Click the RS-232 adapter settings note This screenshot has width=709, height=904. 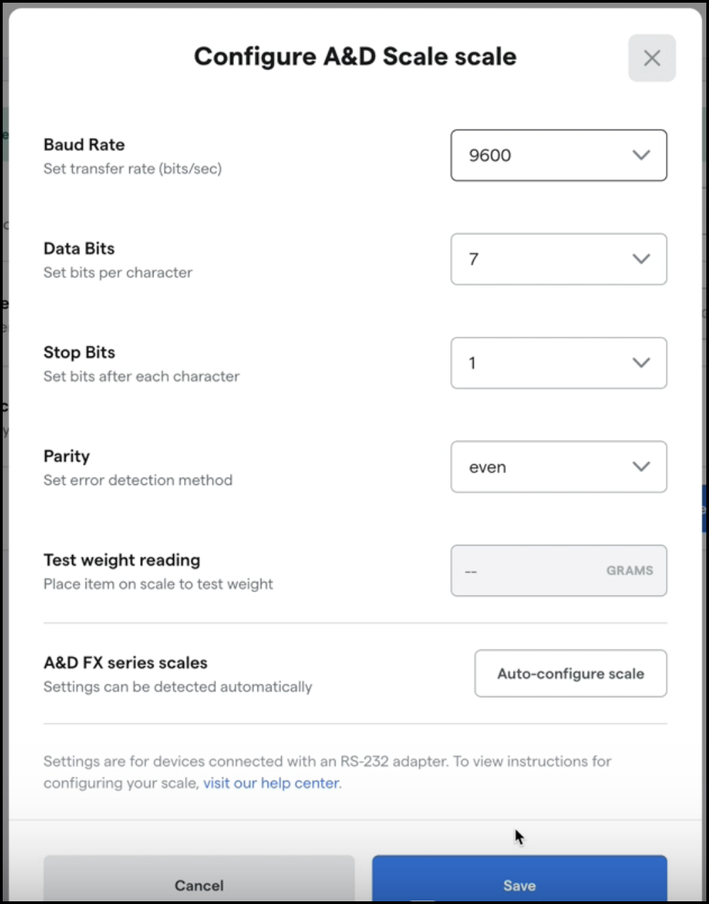(x=328, y=772)
